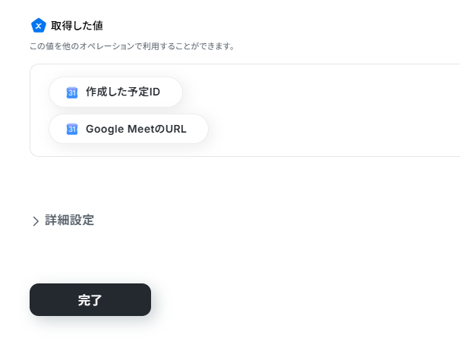Select the 作成した予定ID value chip

(115, 92)
